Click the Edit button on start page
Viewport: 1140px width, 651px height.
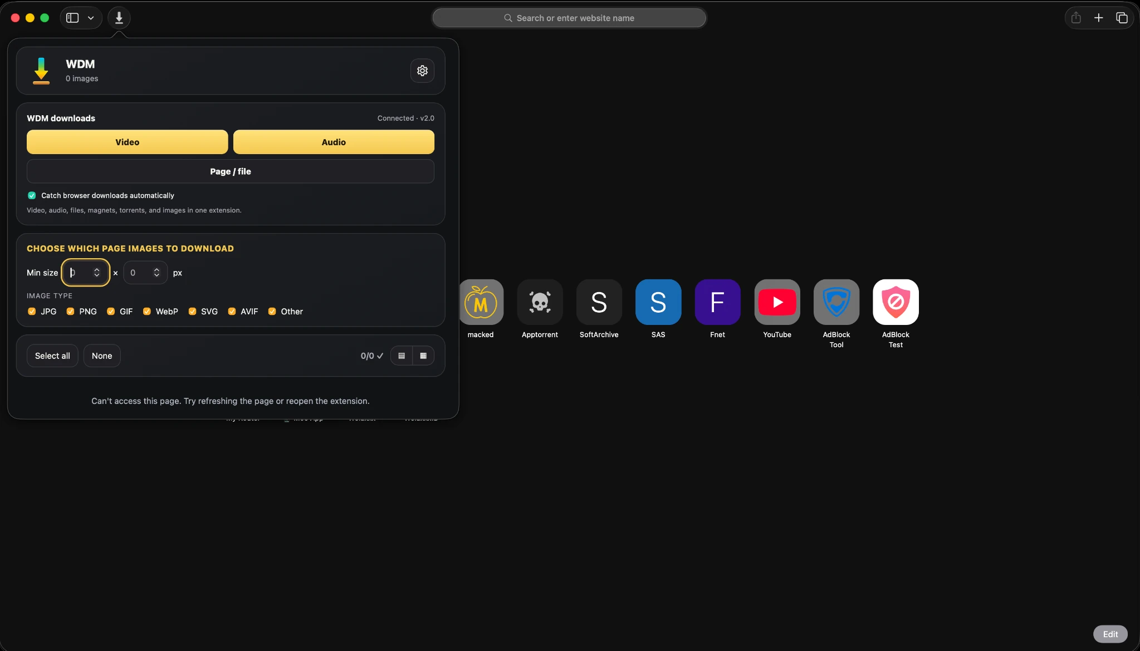(x=1110, y=634)
